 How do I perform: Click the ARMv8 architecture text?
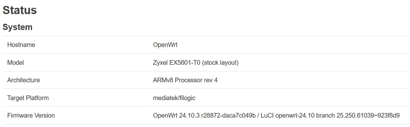click(163, 80)
